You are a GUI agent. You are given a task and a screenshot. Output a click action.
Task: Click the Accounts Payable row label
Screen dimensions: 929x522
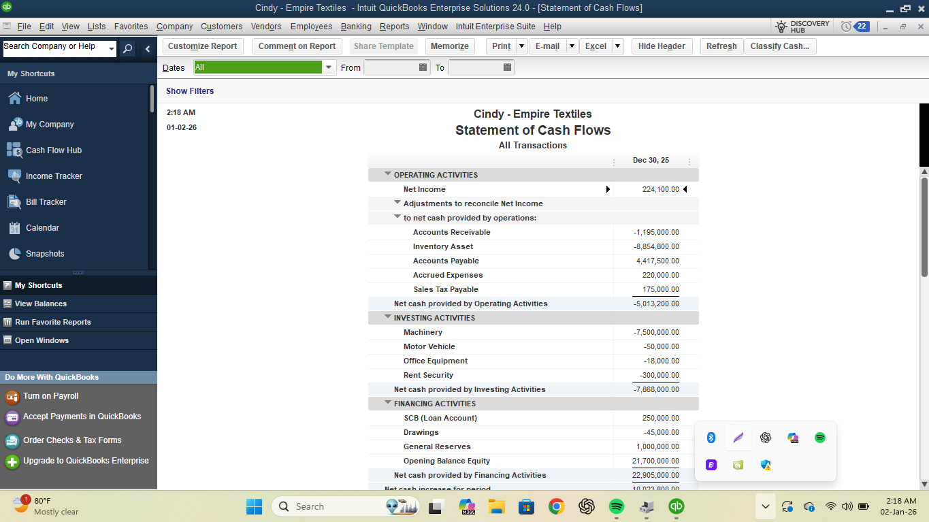coord(446,261)
